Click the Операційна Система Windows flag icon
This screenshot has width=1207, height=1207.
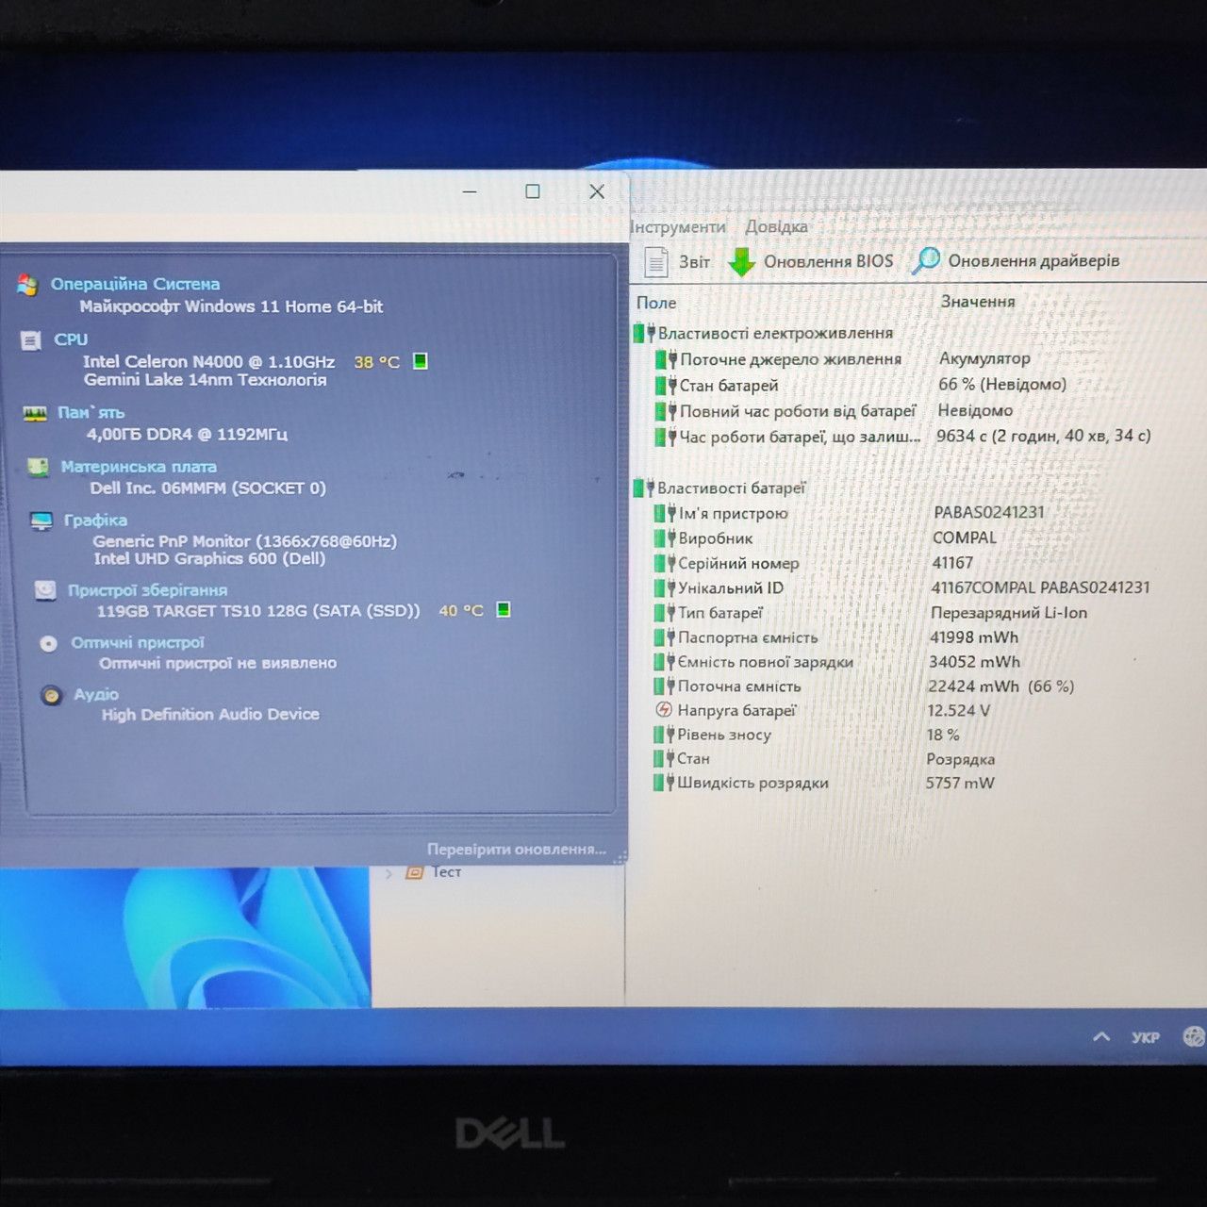point(28,285)
